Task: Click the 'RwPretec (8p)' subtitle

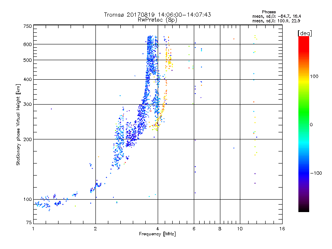Action: coord(157,20)
